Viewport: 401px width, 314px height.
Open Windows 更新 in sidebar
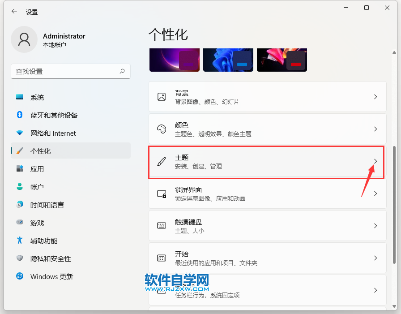coord(51,277)
